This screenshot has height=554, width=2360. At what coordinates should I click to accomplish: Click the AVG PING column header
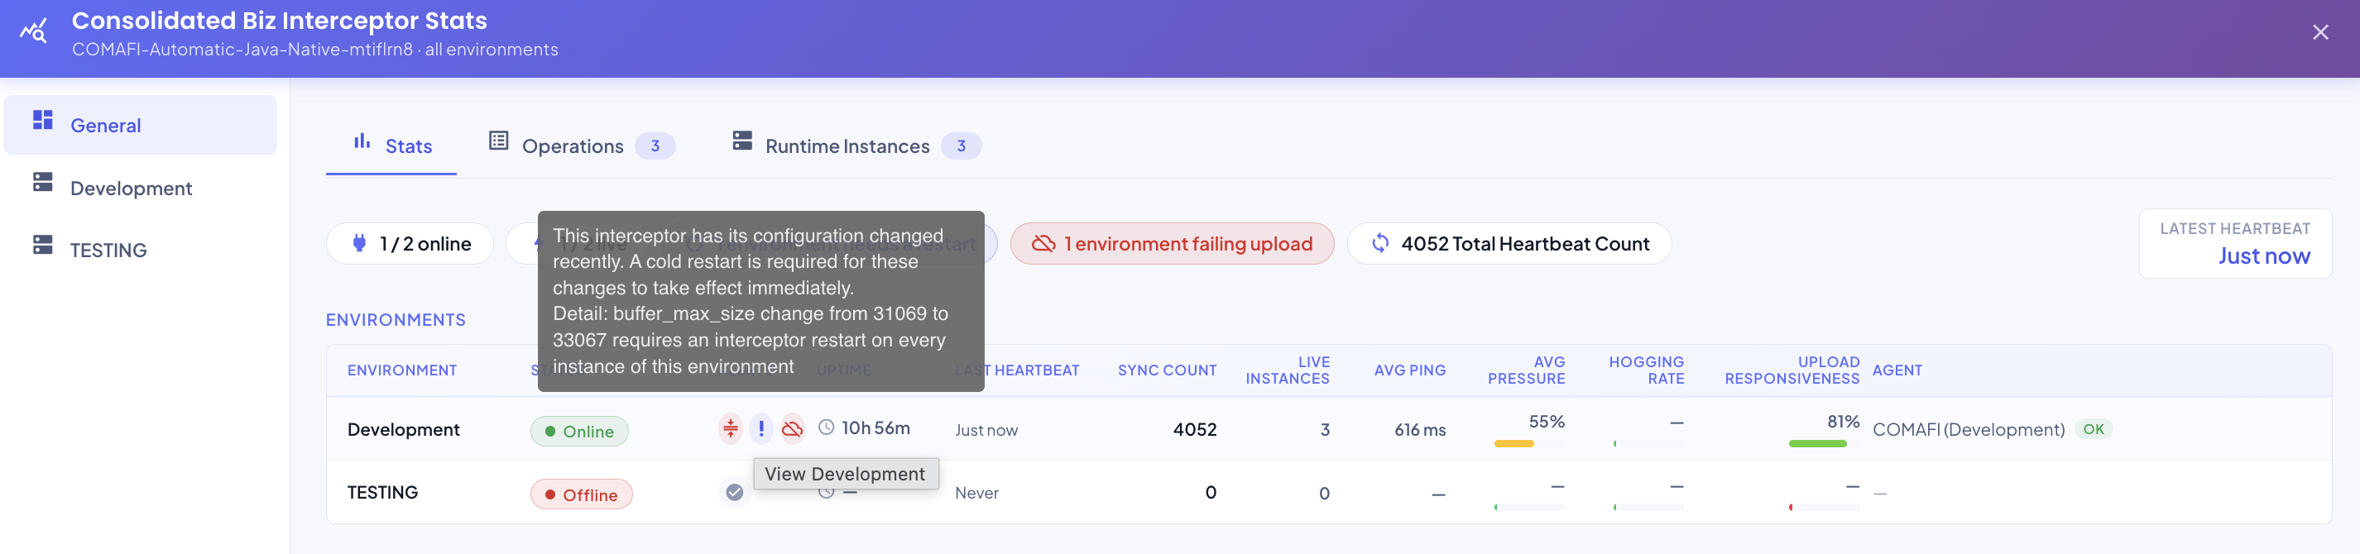click(1409, 370)
